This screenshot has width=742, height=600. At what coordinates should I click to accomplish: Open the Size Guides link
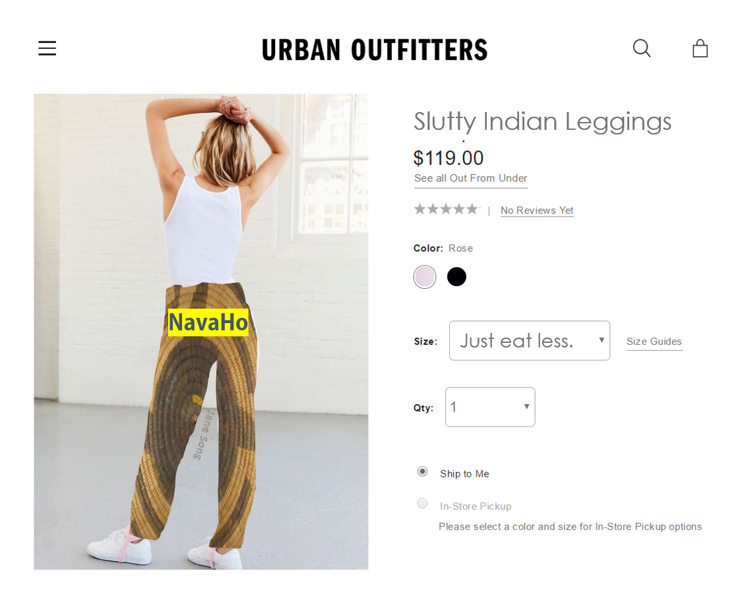click(x=654, y=342)
